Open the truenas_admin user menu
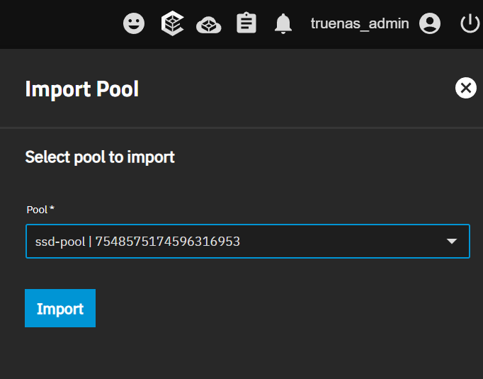Viewport: 483px width, 379px height. 359,23
